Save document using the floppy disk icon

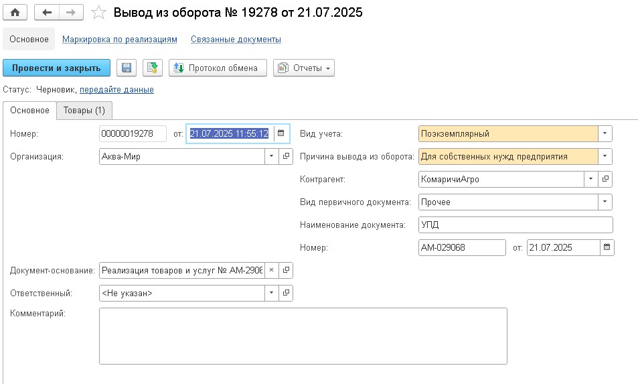tap(127, 68)
